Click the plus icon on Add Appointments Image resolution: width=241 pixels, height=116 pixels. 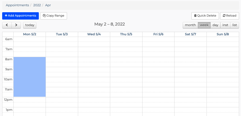pos(6,15)
